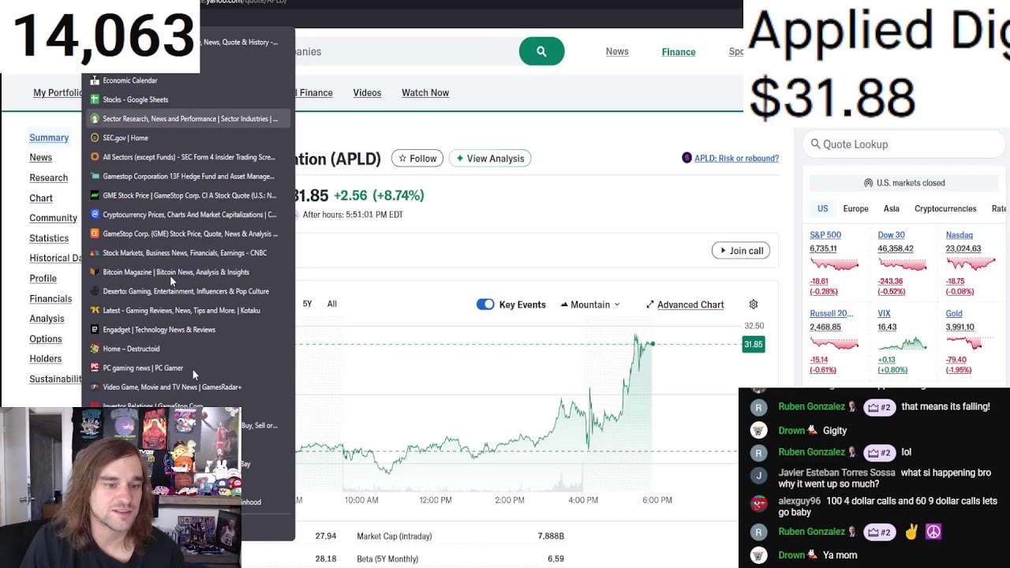Open the Advanced Chart link
Viewport: 1010px width, 568px height.
click(x=690, y=305)
